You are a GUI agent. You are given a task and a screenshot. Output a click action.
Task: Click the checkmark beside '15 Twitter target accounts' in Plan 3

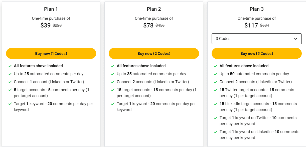point(216,90)
